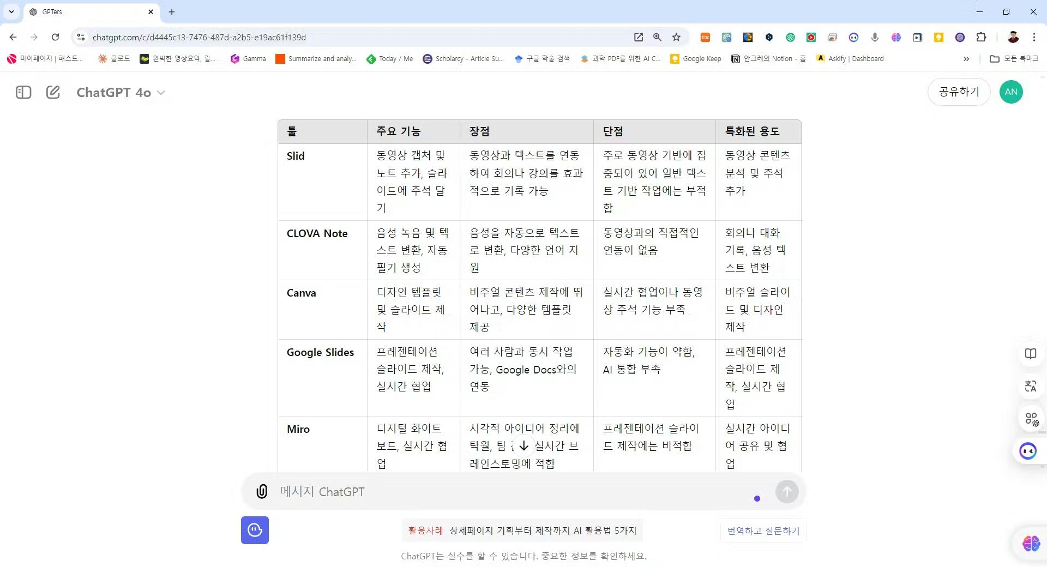Open page in app icon in address bar
This screenshot has width=1047, height=567.
point(638,37)
